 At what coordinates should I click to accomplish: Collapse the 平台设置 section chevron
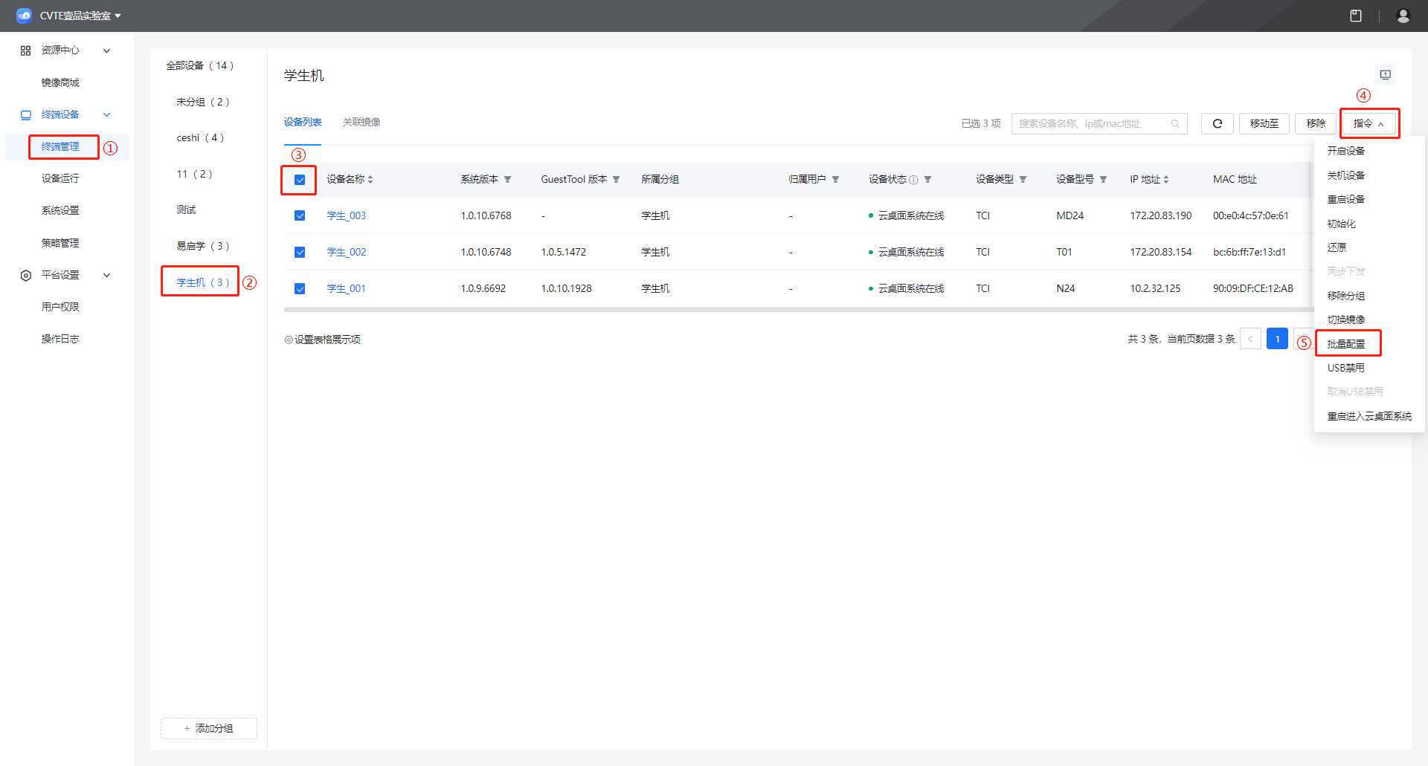click(x=106, y=275)
